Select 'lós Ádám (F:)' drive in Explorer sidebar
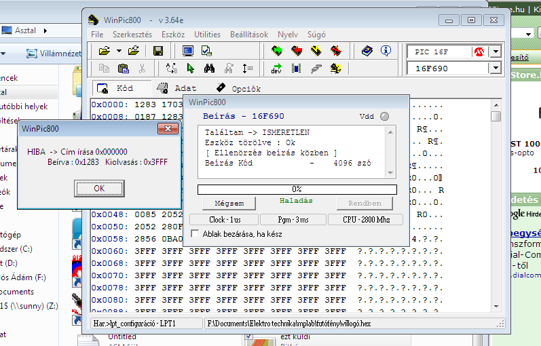Screen dimensions: 541x346 pos(23,277)
